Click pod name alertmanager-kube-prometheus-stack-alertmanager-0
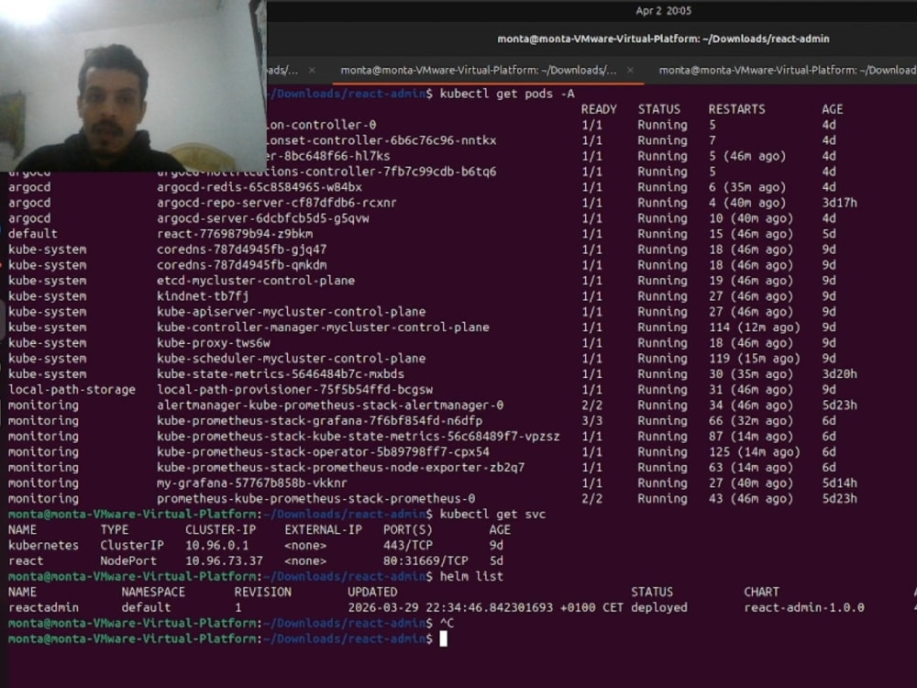 click(330, 405)
